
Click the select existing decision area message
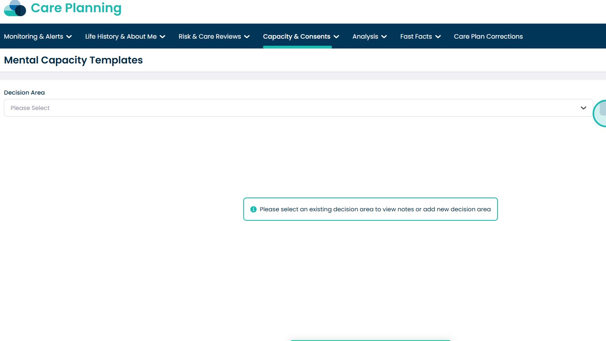pos(375,209)
